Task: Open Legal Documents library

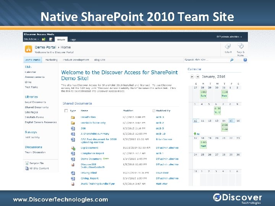Action: coord(35,102)
